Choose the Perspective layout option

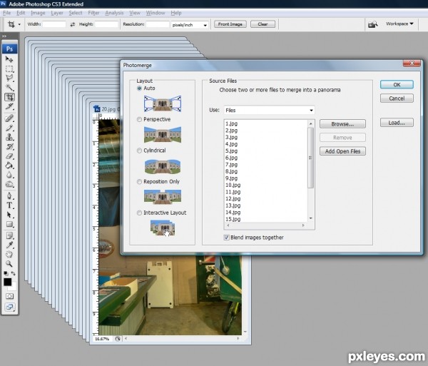[x=139, y=119]
